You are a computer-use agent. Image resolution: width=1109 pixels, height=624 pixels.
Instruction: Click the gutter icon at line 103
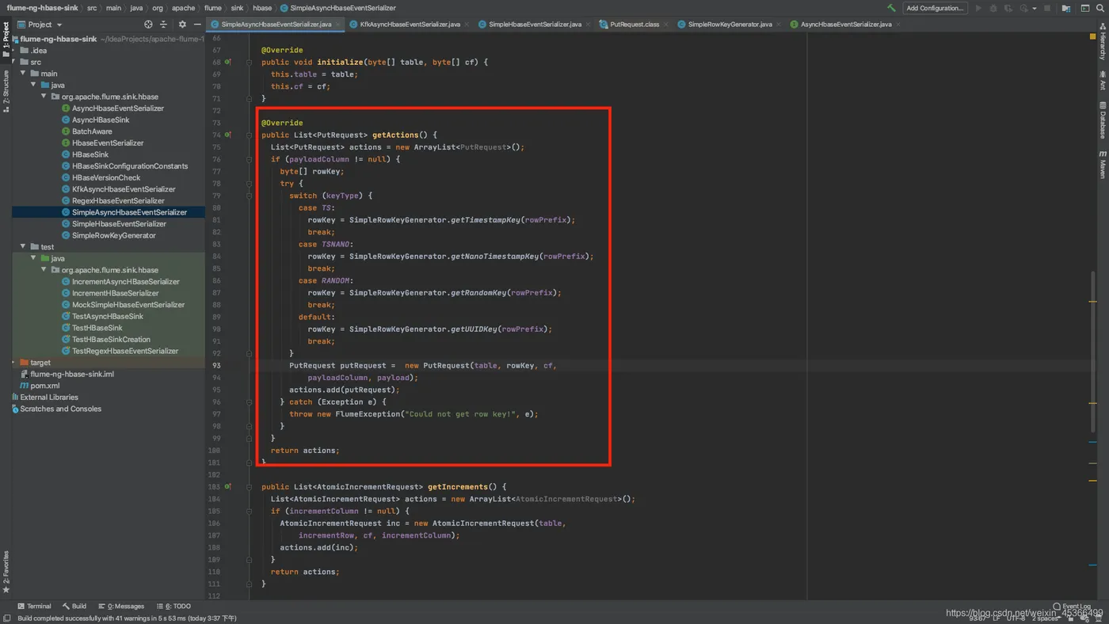228,486
